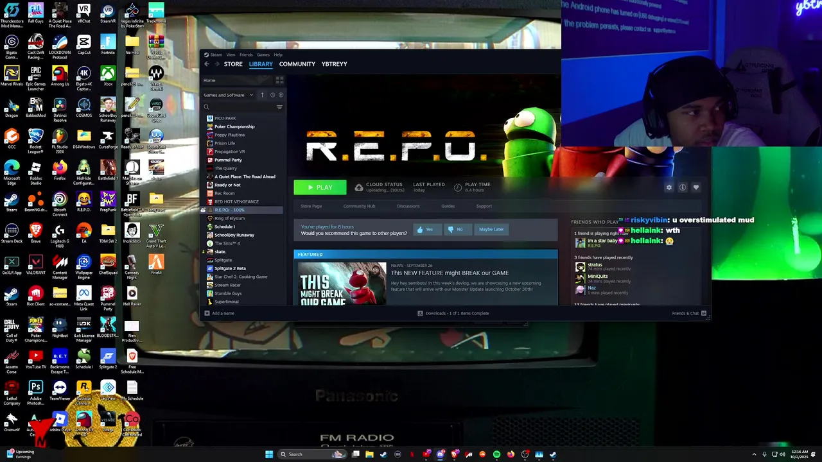
Task: Select Splitgate 2 Beta in the library list
Action: (x=230, y=268)
